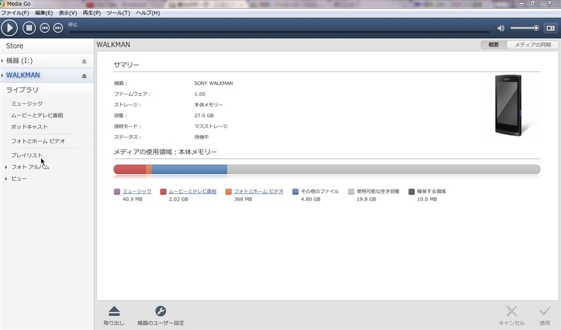
Task: Click the 適用 apply button
Action: click(545, 316)
